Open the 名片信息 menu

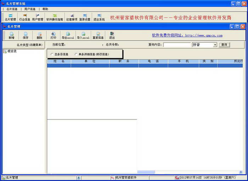[x=12, y=9]
